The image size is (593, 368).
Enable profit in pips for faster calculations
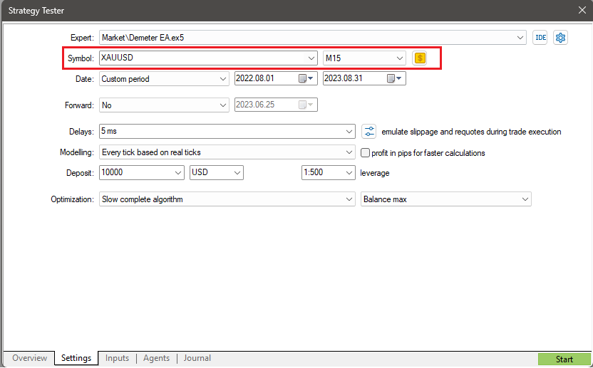tap(365, 152)
